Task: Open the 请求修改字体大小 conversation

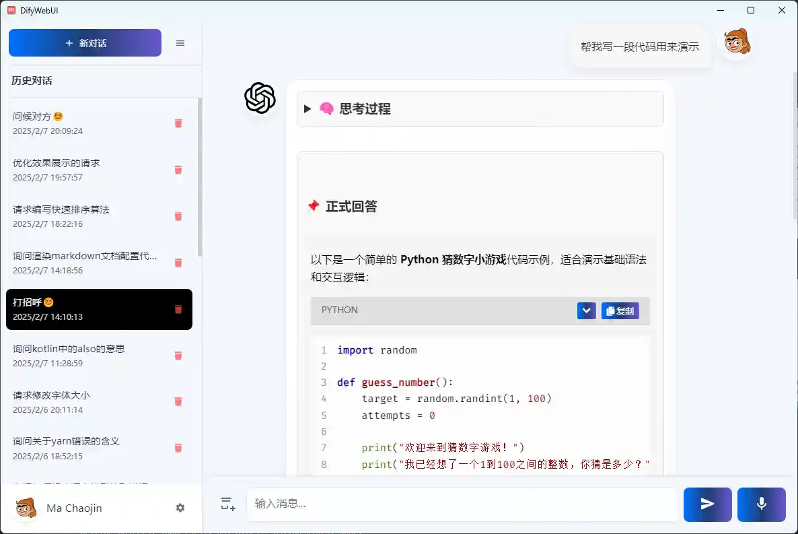Action: pyautogui.click(x=99, y=401)
